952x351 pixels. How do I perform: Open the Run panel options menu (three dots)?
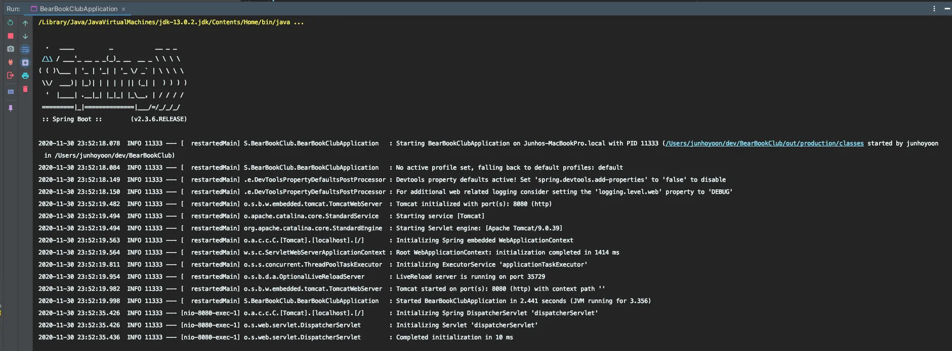tap(934, 9)
